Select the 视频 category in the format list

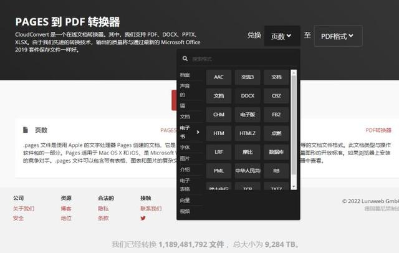point(185,211)
